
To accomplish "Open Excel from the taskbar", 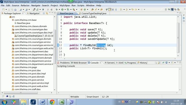I will (x=62, y=102).
